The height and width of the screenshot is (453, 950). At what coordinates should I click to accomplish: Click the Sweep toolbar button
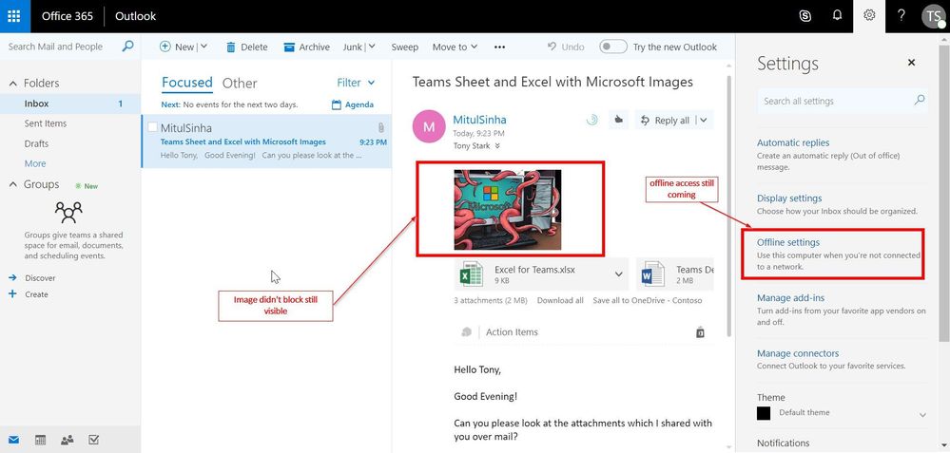[x=405, y=47]
